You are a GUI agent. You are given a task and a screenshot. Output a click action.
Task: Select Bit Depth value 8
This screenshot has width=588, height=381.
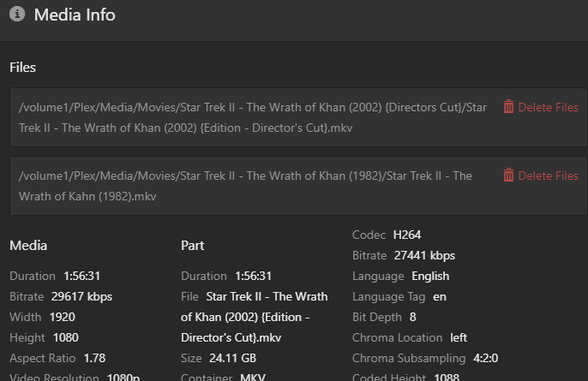click(413, 318)
